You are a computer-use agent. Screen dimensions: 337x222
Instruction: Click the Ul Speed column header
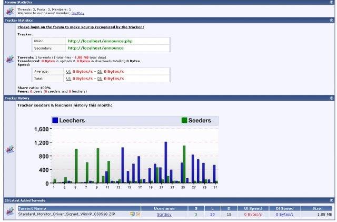pyautogui.click(x=253, y=208)
